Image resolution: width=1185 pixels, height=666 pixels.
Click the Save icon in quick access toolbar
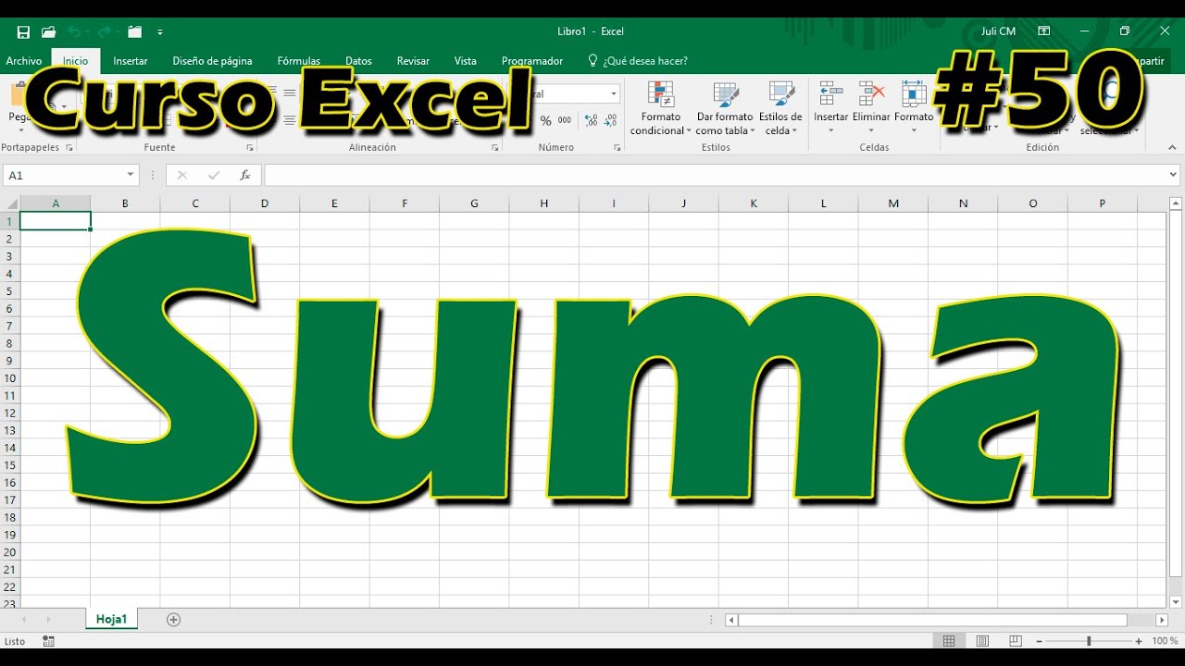(x=23, y=31)
